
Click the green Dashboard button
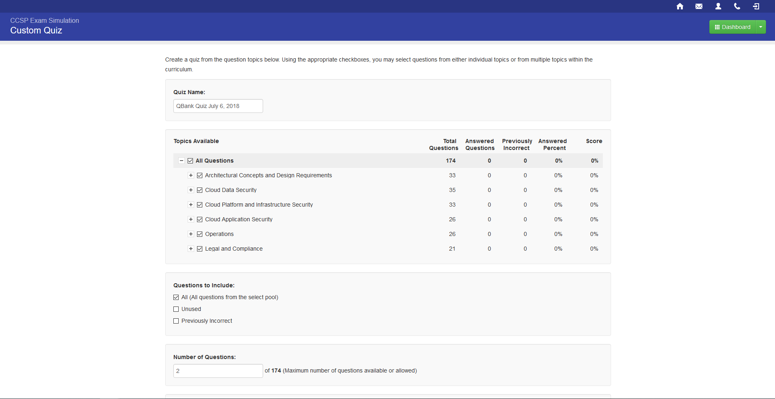click(x=733, y=27)
